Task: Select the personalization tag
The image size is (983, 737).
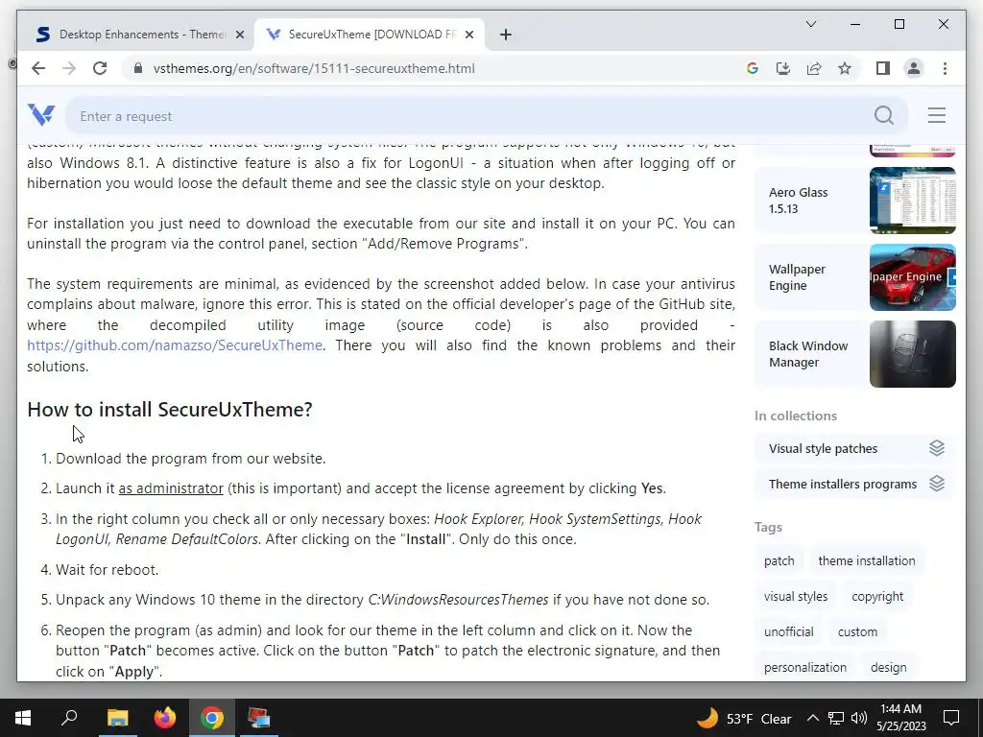Action: point(805,668)
